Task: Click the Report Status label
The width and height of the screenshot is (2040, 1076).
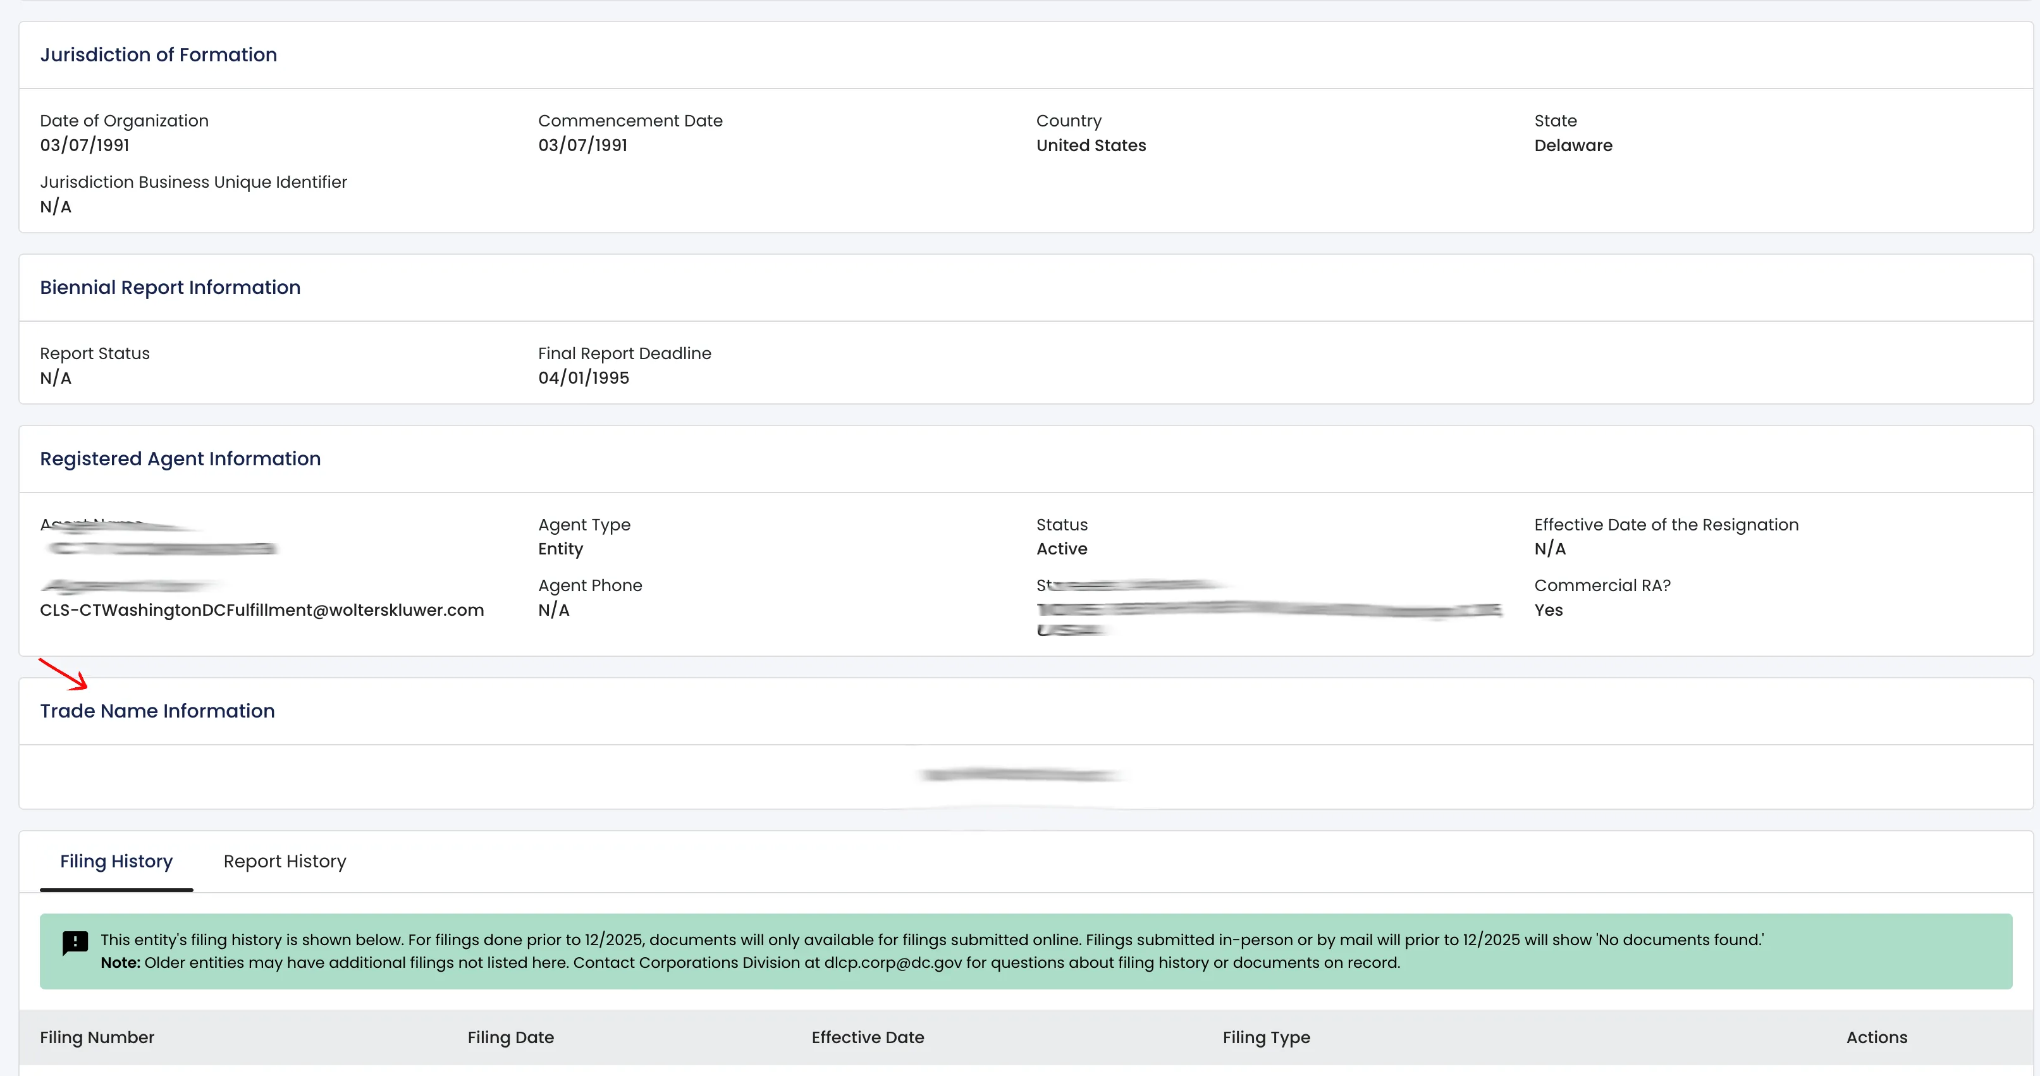Action: (95, 354)
